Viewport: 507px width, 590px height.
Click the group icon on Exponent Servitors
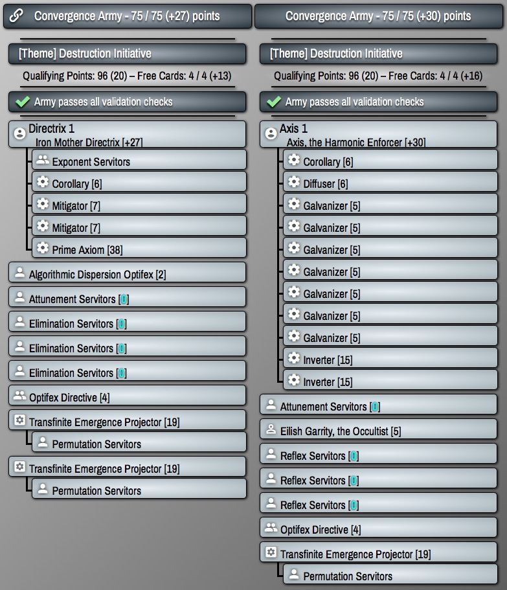[x=43, y=160]
